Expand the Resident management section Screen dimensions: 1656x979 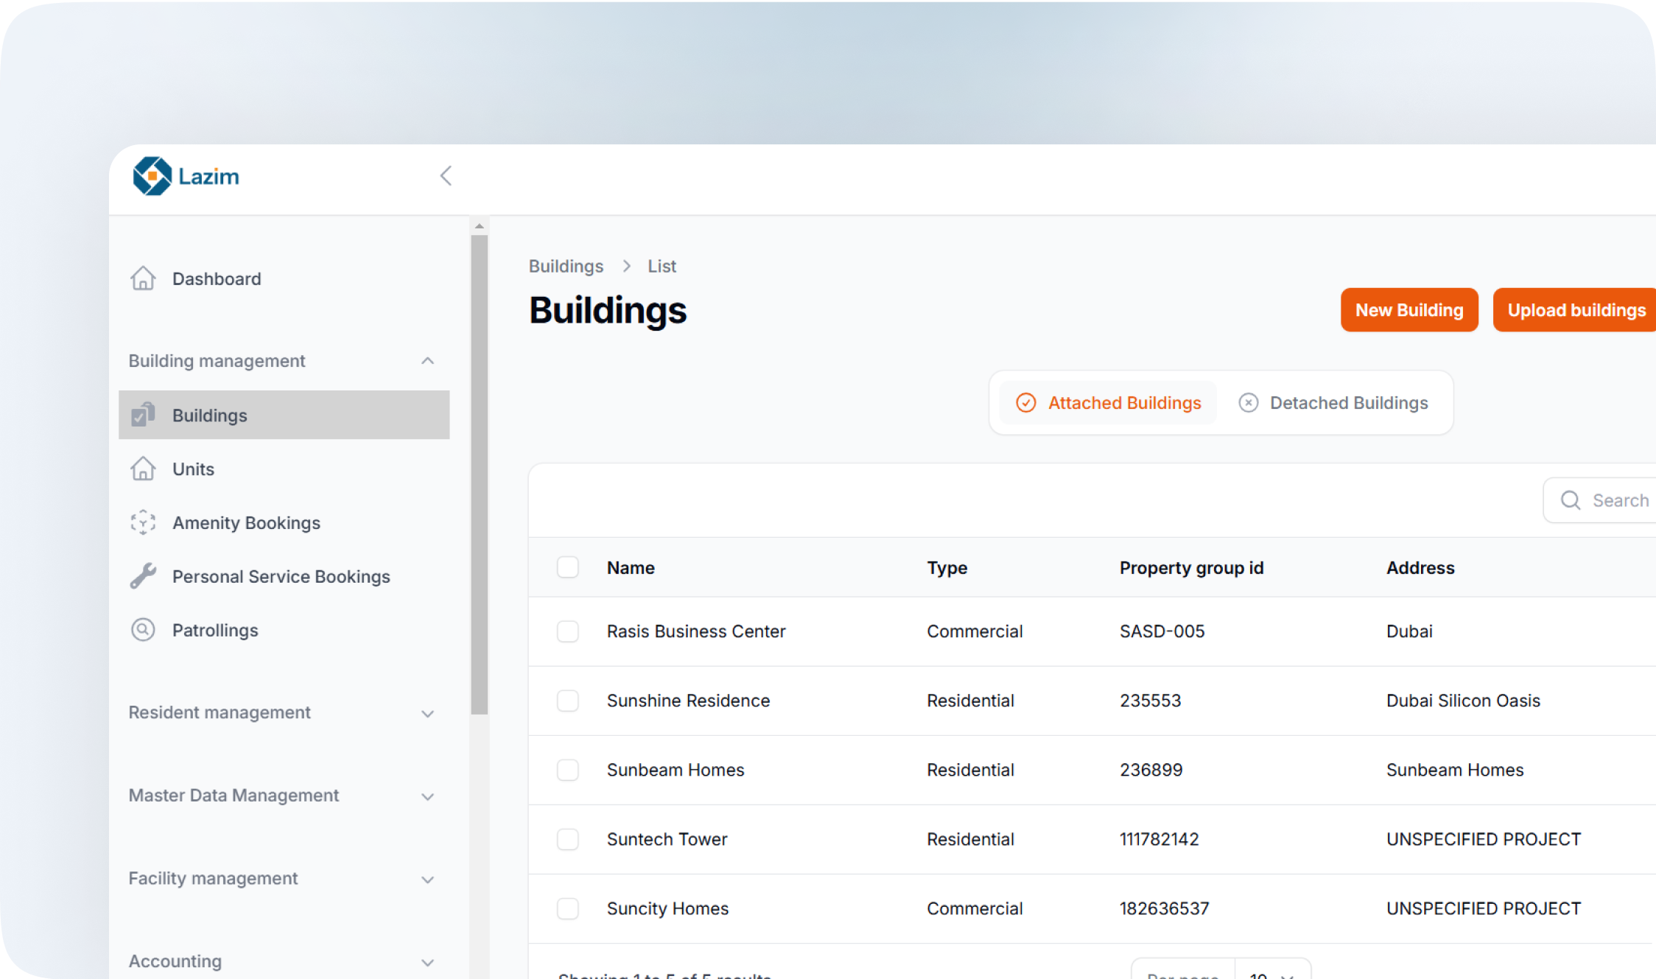coord(427,713)
